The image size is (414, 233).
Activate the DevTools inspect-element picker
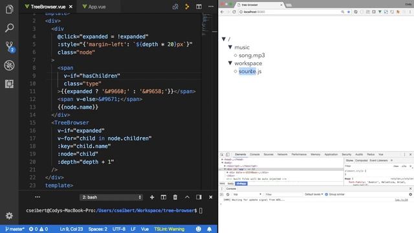222,154
